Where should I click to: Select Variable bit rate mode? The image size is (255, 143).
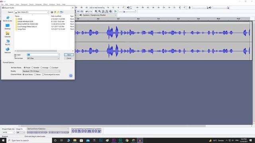pyautogui.click(x=35, y=68)
